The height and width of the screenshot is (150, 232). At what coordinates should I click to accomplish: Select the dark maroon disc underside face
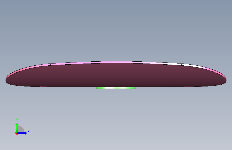[x=116, y=75]
